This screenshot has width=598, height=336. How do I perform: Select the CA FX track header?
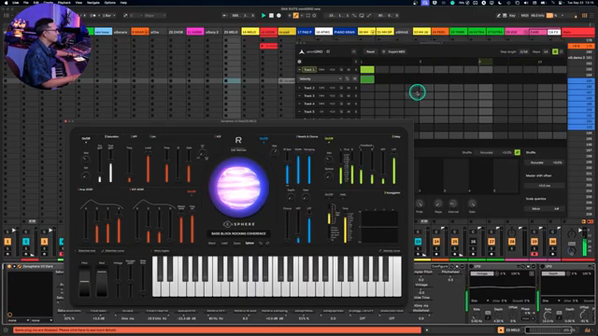pyautogui.click(x=553, y=32)
